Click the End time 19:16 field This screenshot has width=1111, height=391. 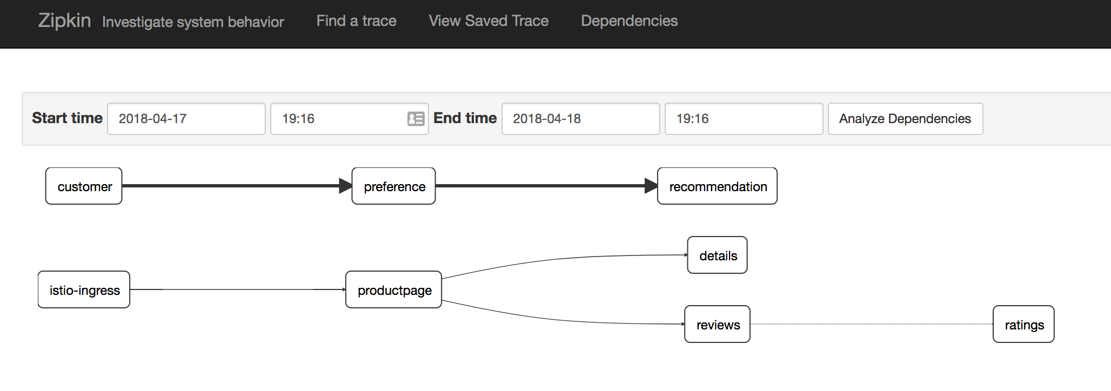[744, 119]
